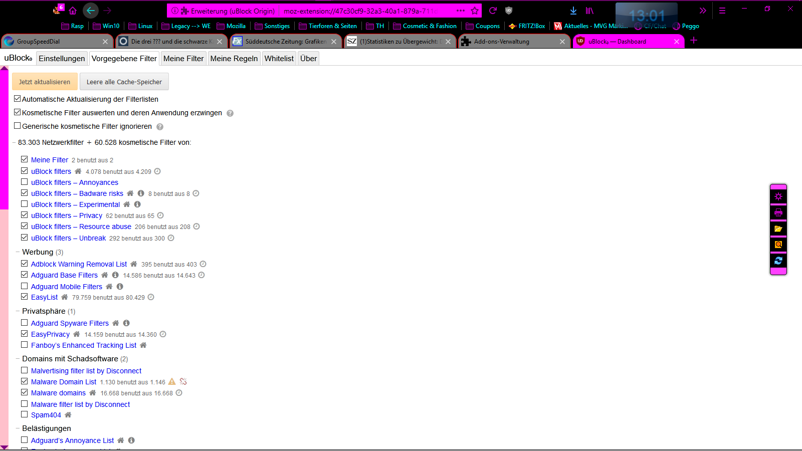Go back to the previous page
The image size is (802, 451).
pos(91,11)
